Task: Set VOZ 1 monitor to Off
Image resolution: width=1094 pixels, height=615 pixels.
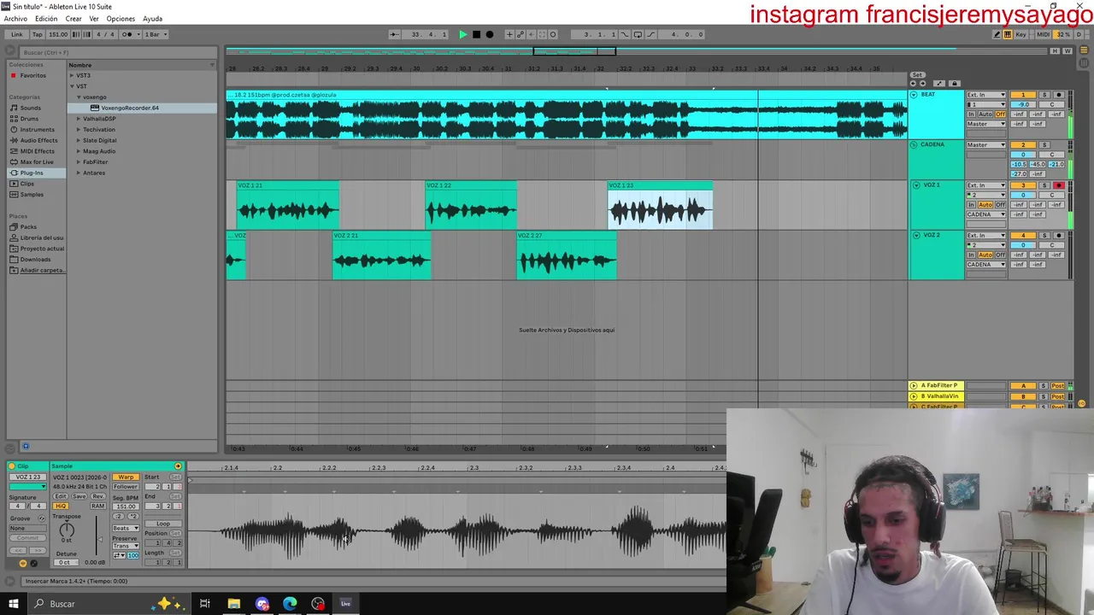Action: click(x=1000, y=205)
